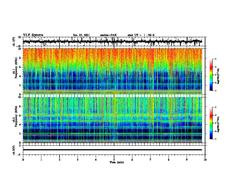
Task: Click the "-7" label on ch.1 color scale
Action: 215,91
